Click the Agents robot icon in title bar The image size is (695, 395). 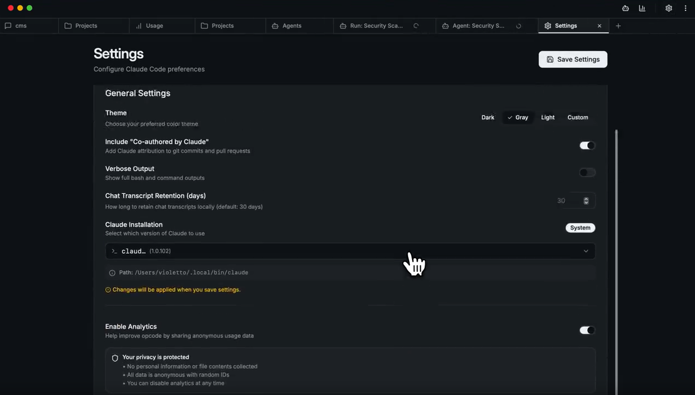(625, 8)
